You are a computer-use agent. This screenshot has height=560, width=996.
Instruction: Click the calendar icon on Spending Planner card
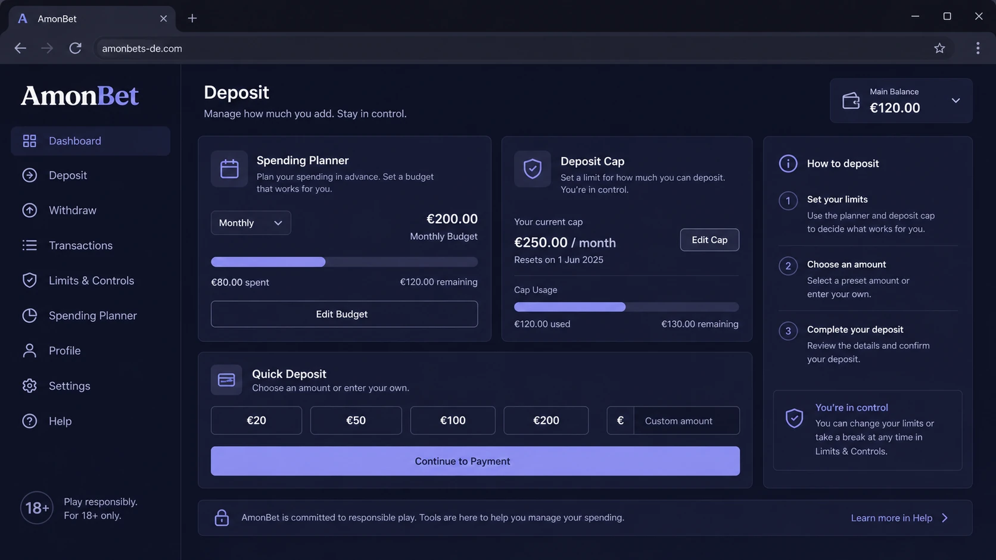click(x=229, y=169)
